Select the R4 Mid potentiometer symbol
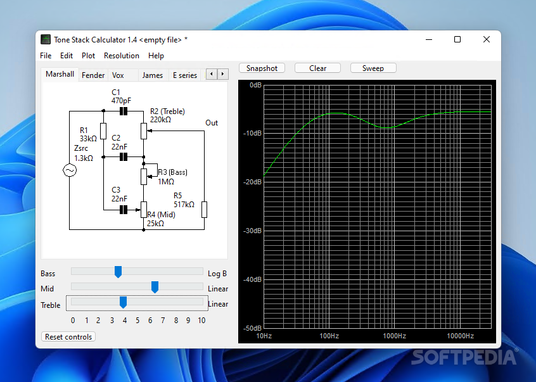The width and height of the screenshot is (536, 382). (x=144, y=210)
